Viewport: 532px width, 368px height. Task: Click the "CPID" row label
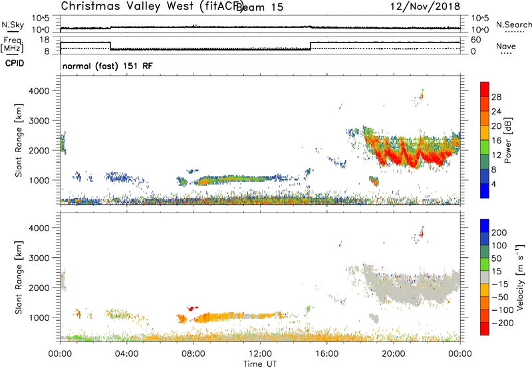(x=15, y=63)
